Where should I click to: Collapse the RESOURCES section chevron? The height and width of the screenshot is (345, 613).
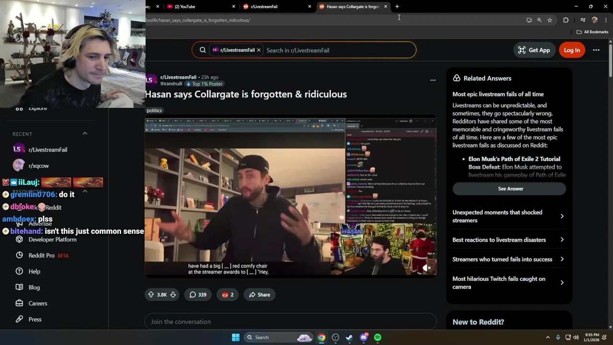85,191
